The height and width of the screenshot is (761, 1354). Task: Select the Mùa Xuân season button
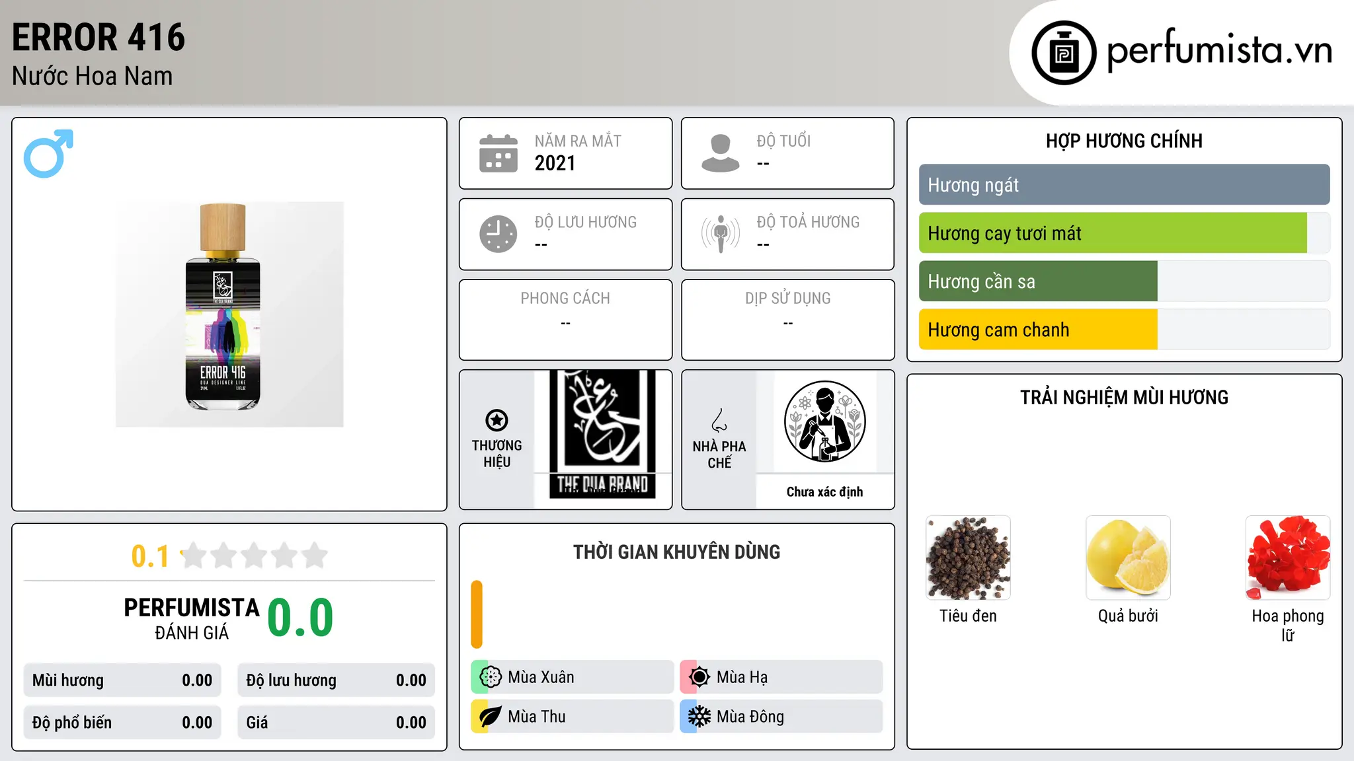(573, 677)
